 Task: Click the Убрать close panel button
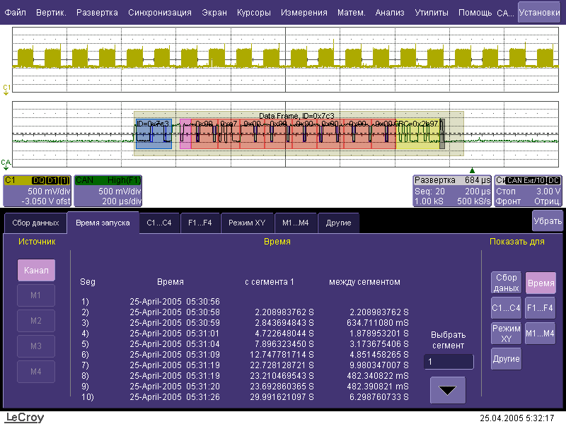(x=548, y=220)
